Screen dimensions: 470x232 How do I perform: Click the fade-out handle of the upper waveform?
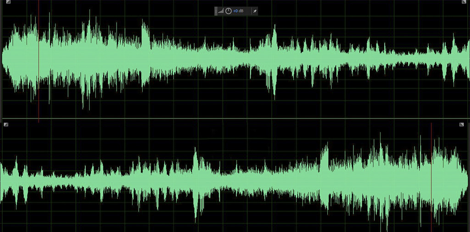point(464,1)
